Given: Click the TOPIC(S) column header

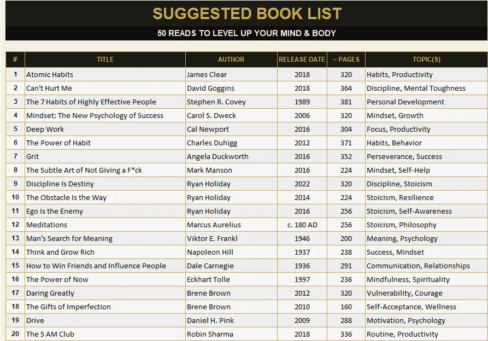Looking at the screenshot, I should (x=426, y=60).
